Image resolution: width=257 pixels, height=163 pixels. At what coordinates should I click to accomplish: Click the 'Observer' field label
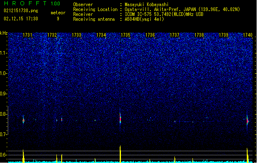pyautogui.click(x=83, y=4)
